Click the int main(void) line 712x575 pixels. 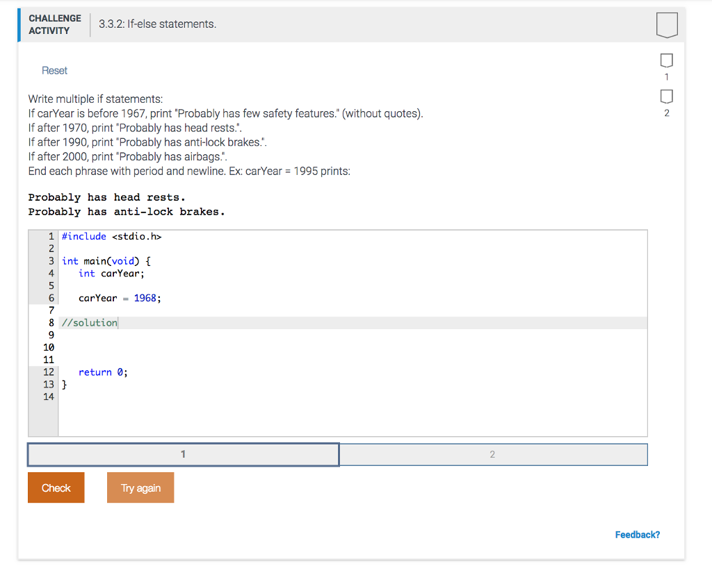coord(106,261)
